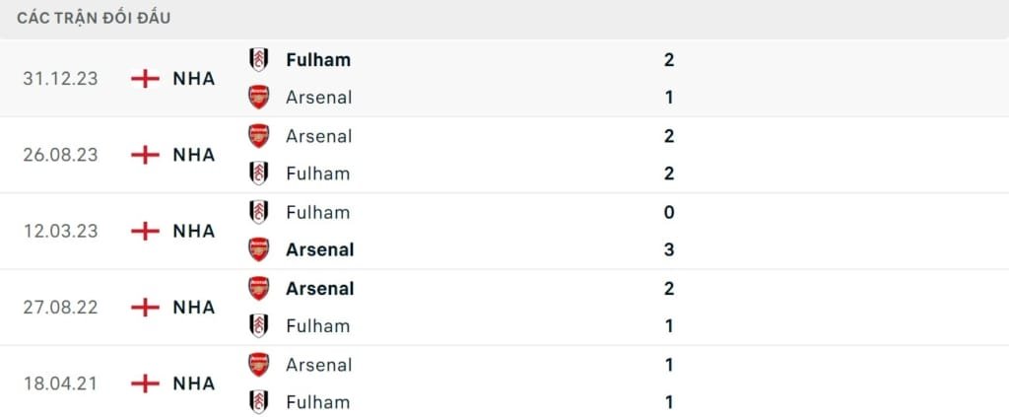
Task: Click Arsenal's score 3 in 12.03.23 match
Action: point(669,250)
